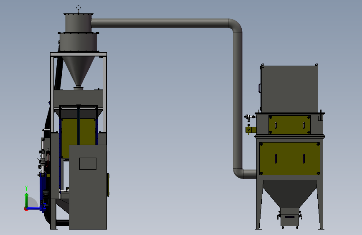Select the handle on the collector's top housing
The width and height of the screenshot is (362, 235).
point(259,88)
